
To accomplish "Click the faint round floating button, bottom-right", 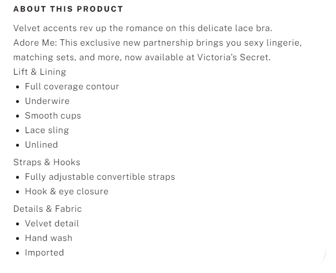I will click(x=309, y=253).
